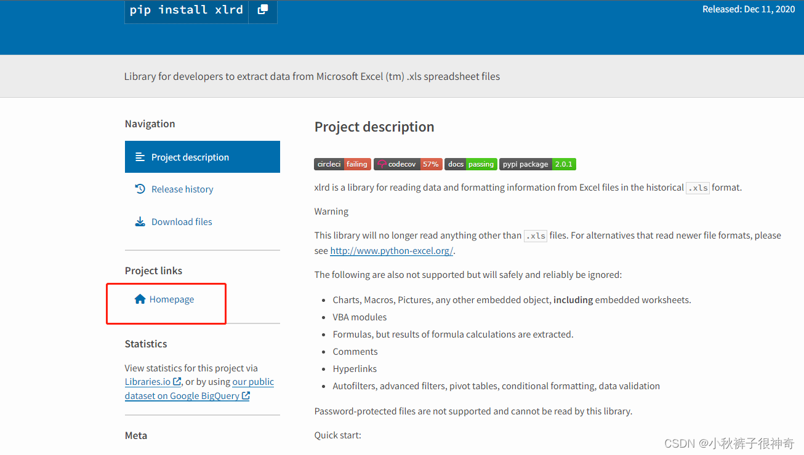Image resolution: width=804 pixels, height=455 pixels.
Task: Click the package summary line about .xls files
Action: pos(312,77)
